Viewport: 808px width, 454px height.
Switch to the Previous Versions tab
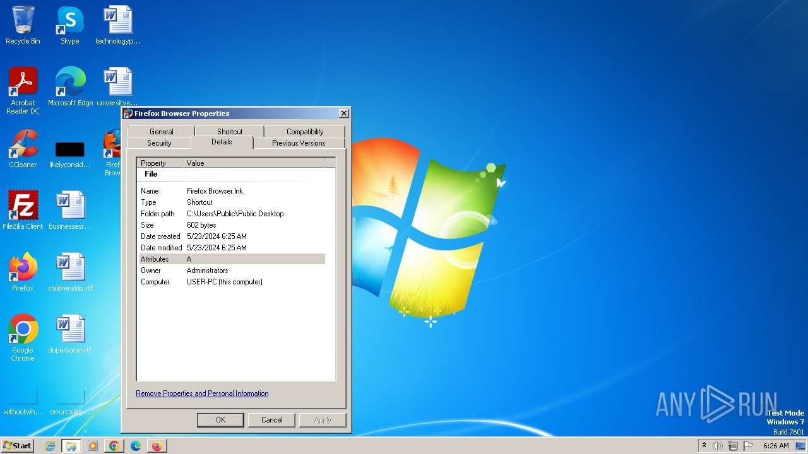[x=299, y=143]
